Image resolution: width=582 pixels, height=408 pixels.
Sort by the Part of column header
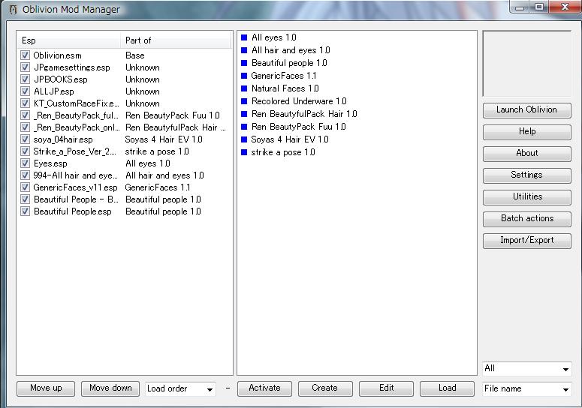176,40
